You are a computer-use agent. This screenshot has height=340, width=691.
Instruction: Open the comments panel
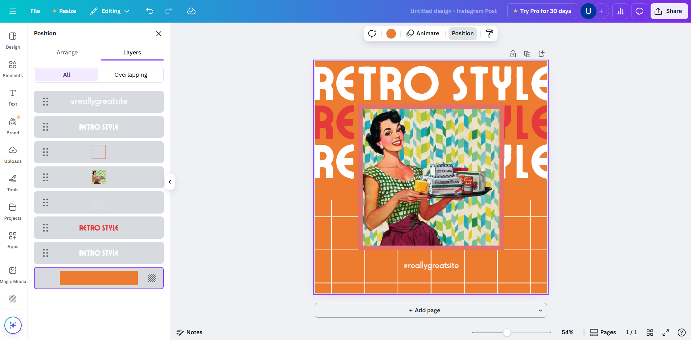(x=639, y=11)
